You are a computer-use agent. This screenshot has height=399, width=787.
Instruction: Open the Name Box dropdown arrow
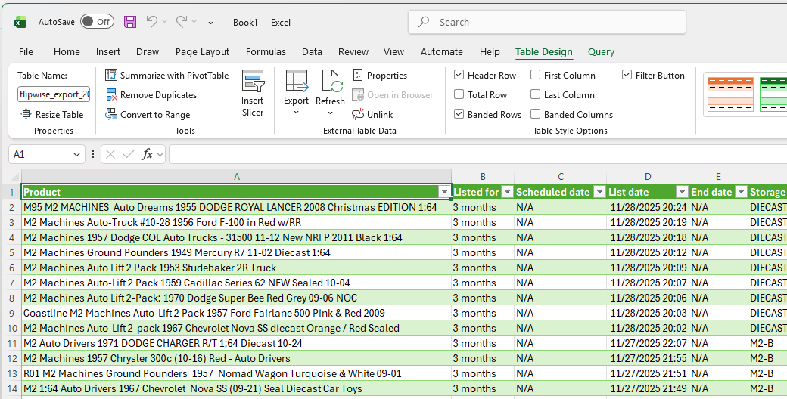(76, 154)
